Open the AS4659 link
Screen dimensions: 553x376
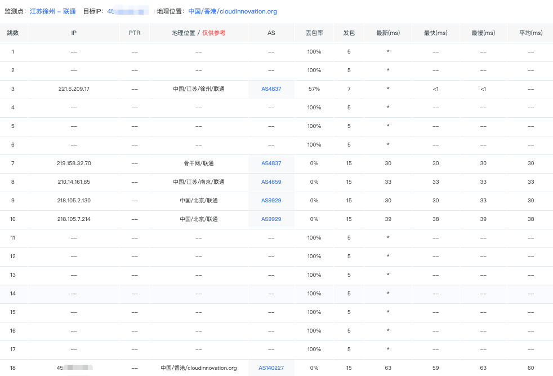(271, 182)
